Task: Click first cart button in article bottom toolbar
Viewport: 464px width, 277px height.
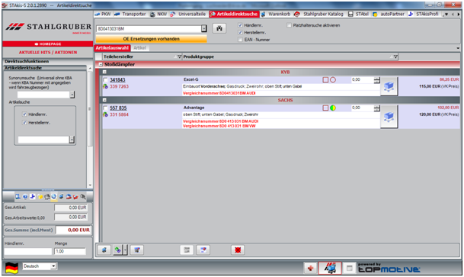Action: pos(104,250)
